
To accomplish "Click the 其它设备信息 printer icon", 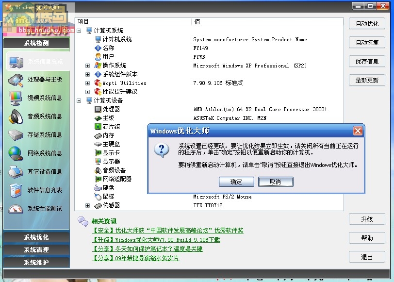I will click(16, 172).
